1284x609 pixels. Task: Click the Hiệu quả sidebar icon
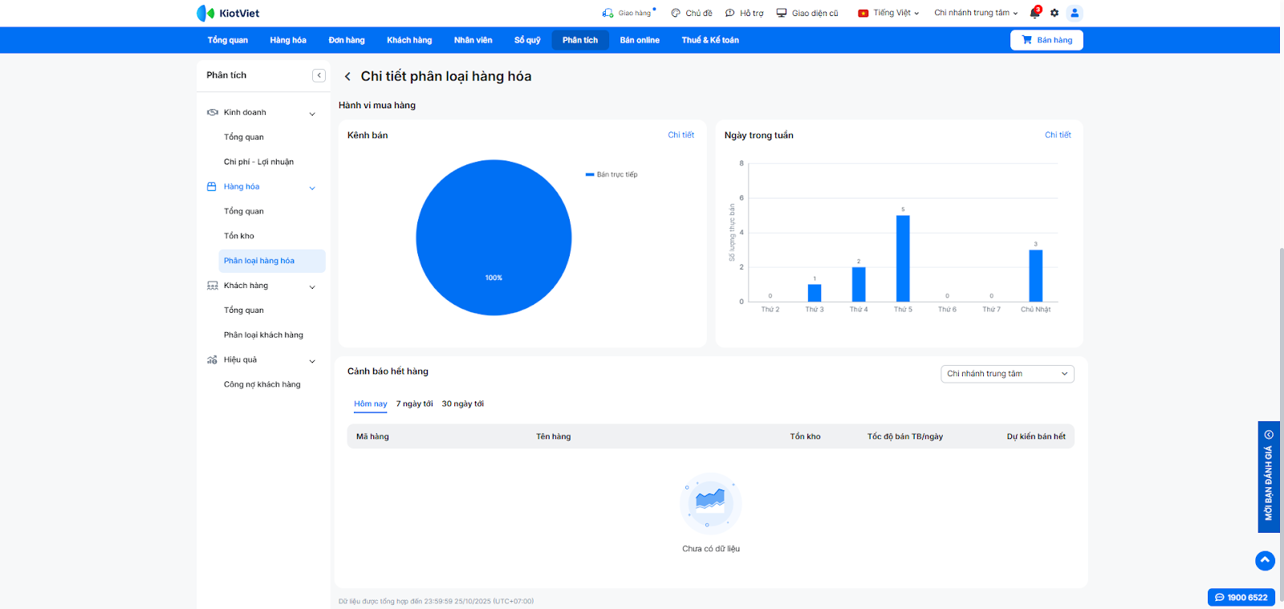point(212,360)
